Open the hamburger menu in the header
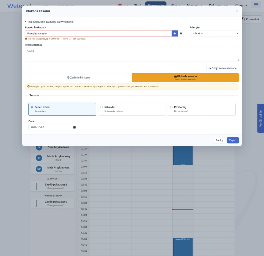This screenshot has height=256, width=264. click(256, 5)
